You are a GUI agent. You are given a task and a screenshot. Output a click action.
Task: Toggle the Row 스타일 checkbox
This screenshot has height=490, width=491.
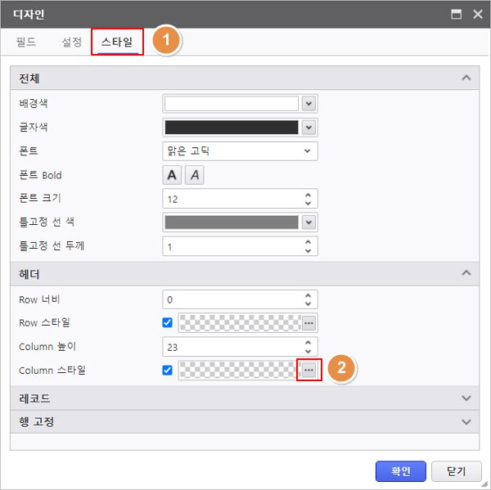pos(168,322)
